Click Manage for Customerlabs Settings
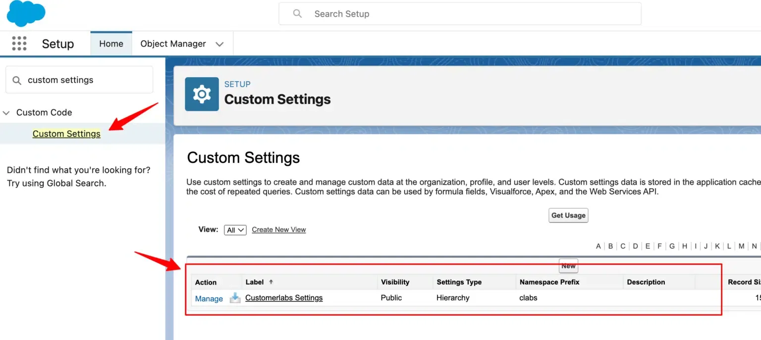This screenshot has height=340, width=761. coord(209,298)
